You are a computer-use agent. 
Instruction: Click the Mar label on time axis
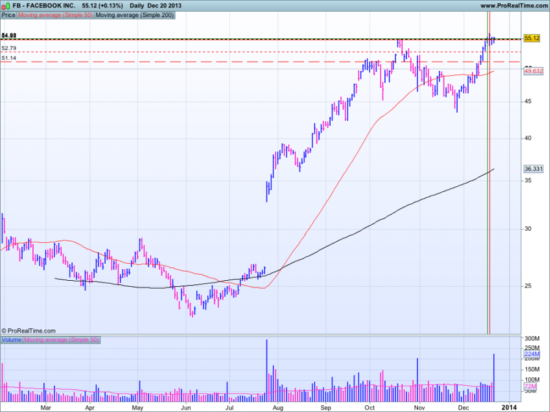(46, 408)
